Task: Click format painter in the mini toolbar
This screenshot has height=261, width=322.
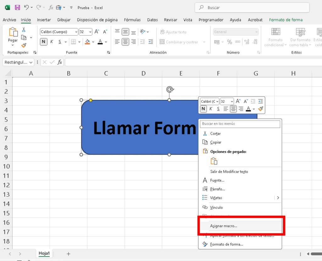Action: 260,109
